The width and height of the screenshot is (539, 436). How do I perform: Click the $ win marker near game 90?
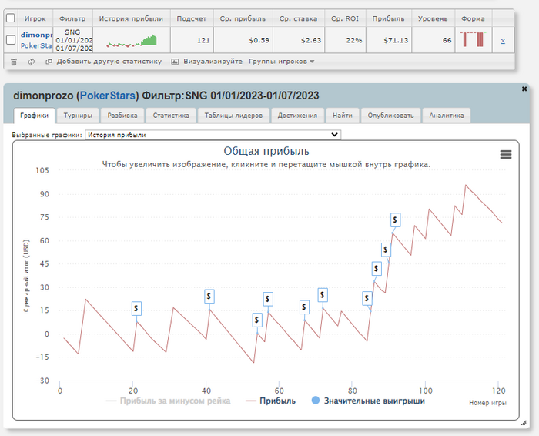(x=386, y=250)
